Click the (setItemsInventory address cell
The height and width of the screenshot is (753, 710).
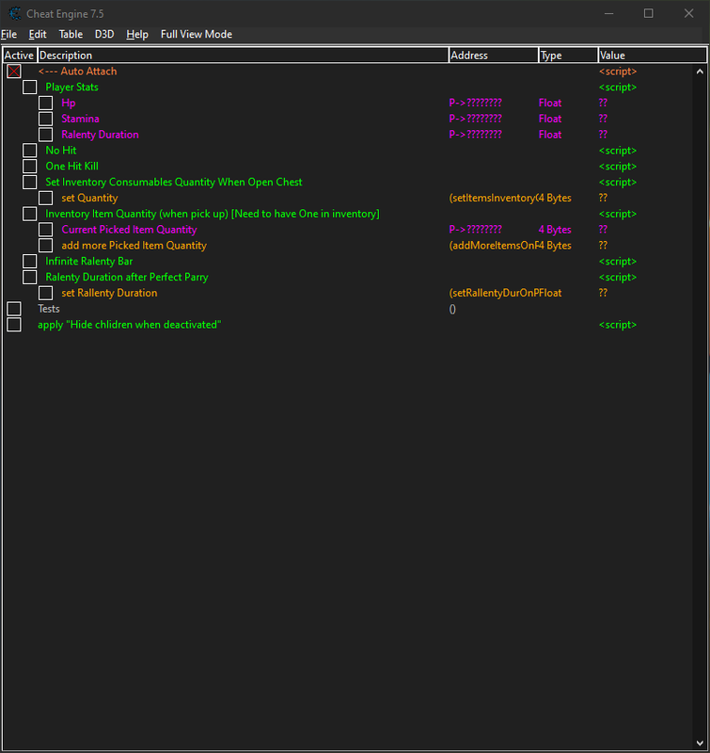tap(492, 198)
